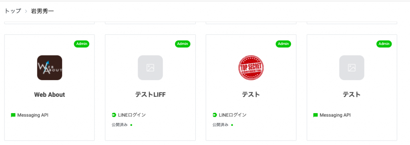410x145 pixels.
Task: Click the green published dot on テストLIFF
Action: (x=131, y=125)
